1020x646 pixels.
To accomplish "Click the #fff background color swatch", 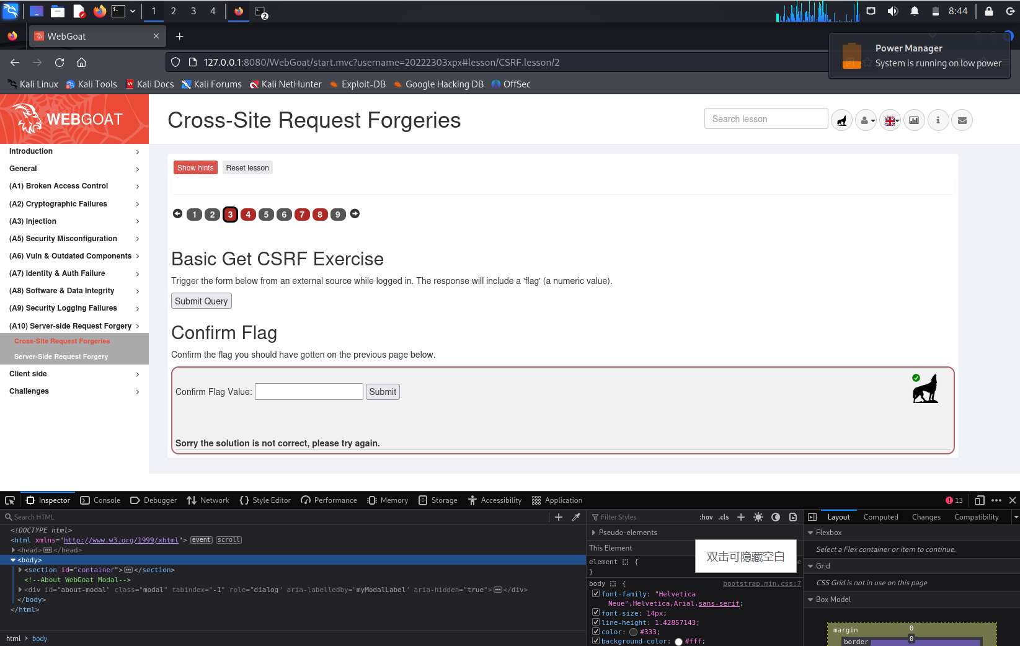I will [x=678, y=642].
